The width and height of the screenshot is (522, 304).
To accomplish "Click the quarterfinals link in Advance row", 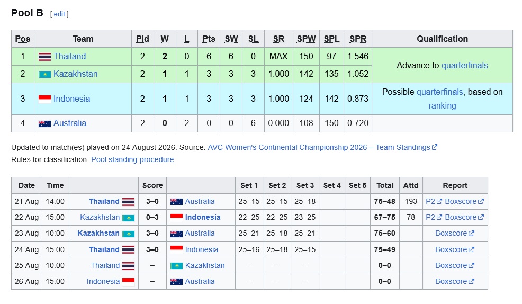I will click(x=464, y=65).
